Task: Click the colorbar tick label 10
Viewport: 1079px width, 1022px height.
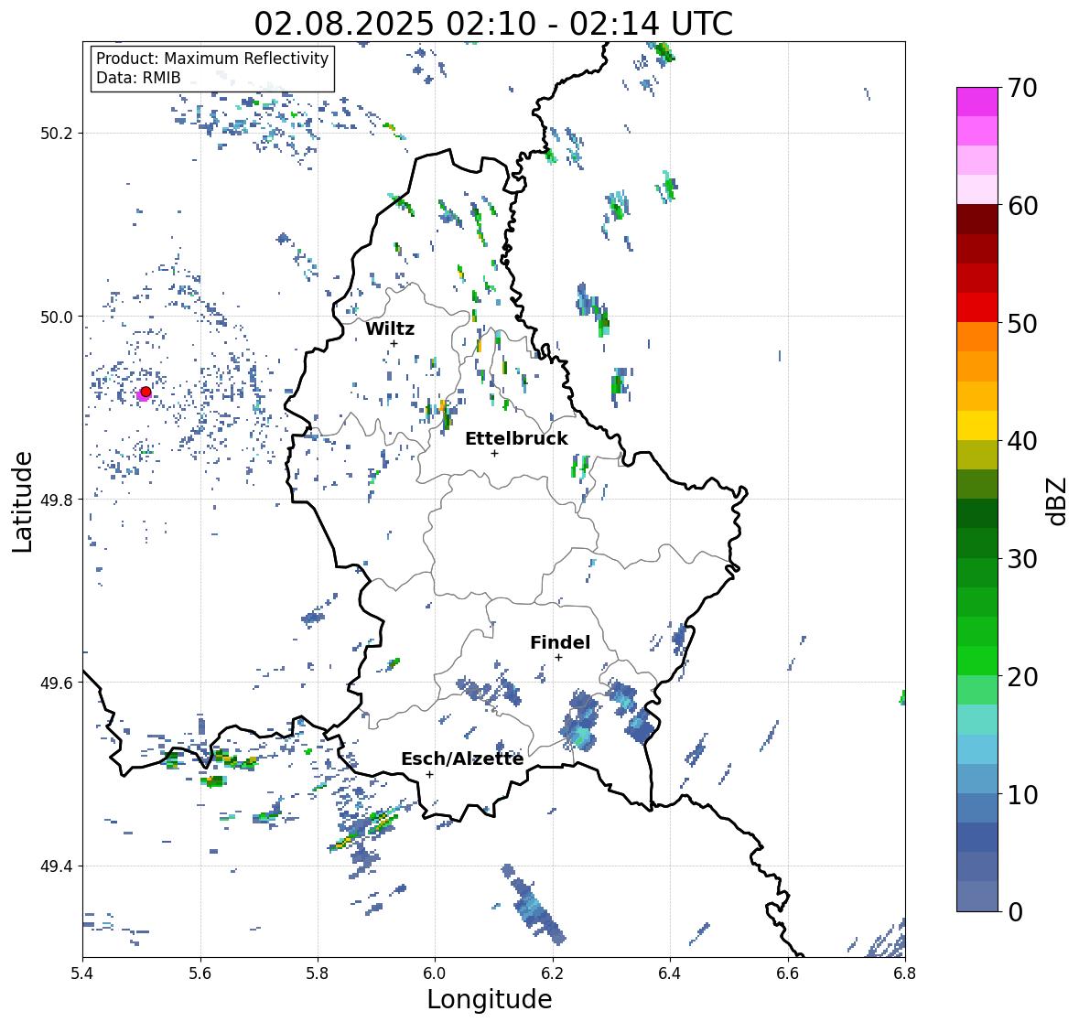Action: pos(1022,794)
